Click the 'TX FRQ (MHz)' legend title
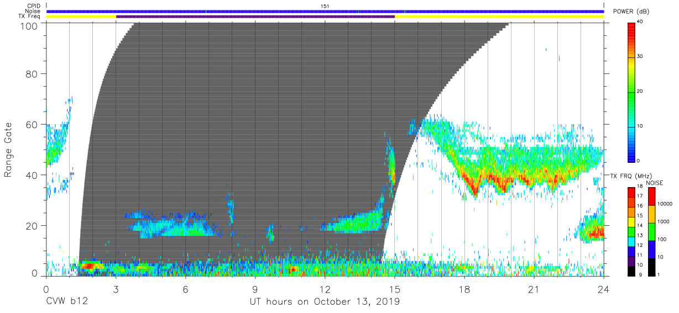This screenshot has height=313, width=679. (x=631, y=176)
